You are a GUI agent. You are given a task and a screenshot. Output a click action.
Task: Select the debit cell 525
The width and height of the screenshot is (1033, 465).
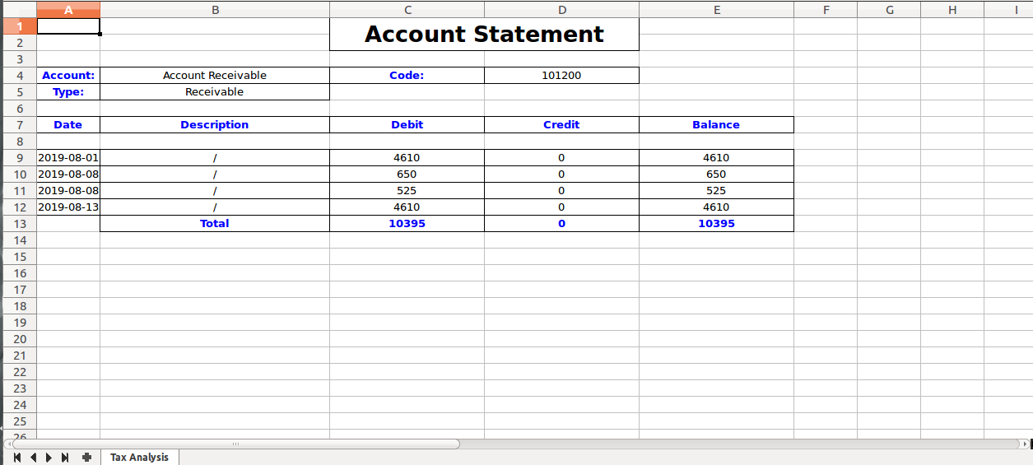[x=407, y=191]
